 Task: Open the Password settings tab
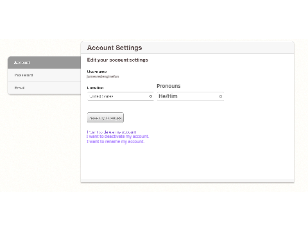click(x=44, y=75)
